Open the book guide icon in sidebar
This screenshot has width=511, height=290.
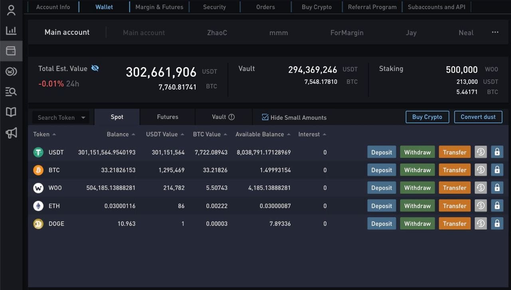11,112
